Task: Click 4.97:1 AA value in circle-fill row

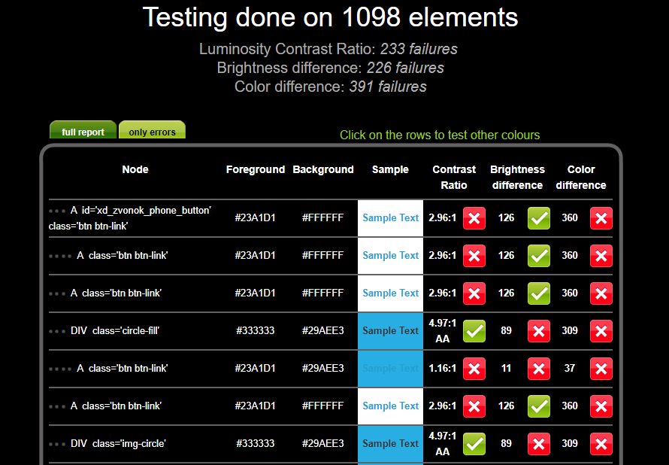Action: point(443,331)
